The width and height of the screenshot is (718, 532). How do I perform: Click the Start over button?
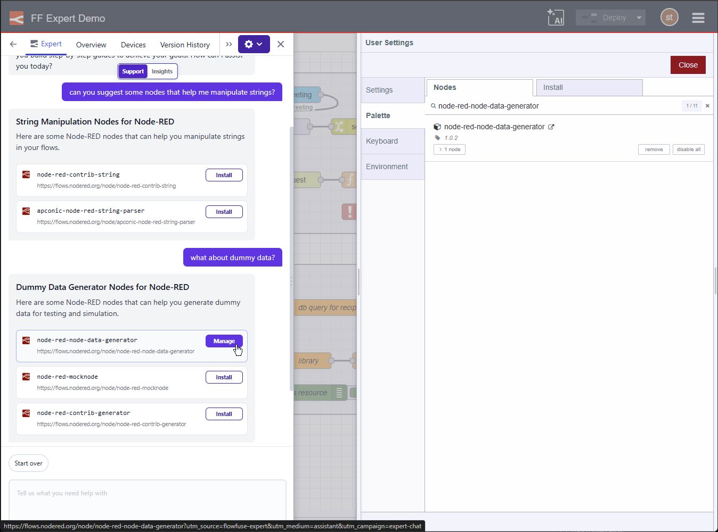pos(28,463)
